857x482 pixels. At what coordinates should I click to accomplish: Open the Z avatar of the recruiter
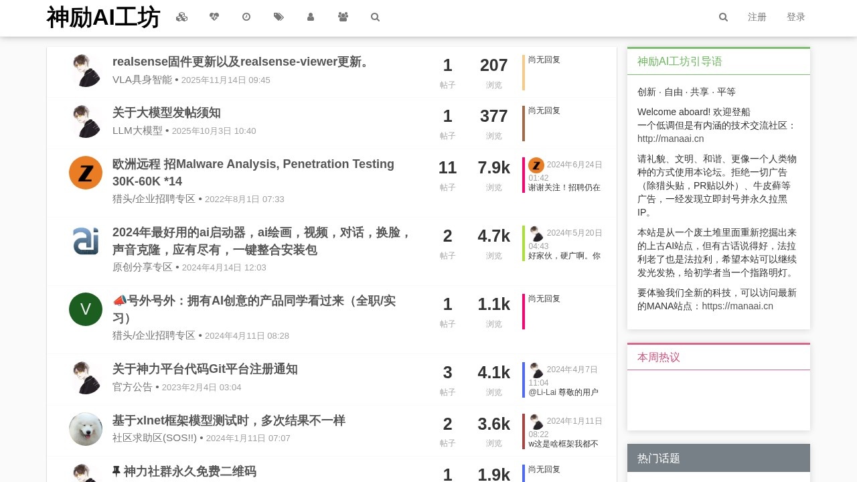(x=86, y=173)
